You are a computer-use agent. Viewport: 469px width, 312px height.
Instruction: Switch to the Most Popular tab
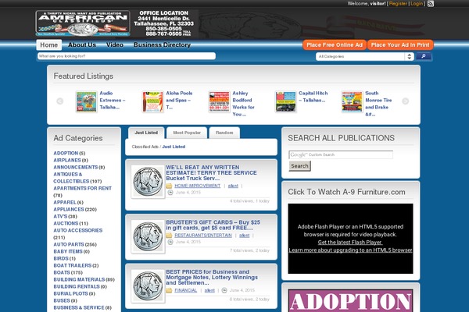coord(187,133)
